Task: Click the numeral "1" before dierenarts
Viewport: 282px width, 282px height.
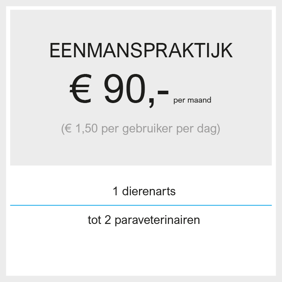Action: pos(116,191)
